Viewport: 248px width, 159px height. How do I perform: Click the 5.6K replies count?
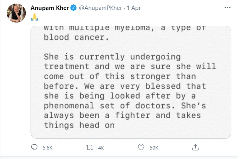47,148
